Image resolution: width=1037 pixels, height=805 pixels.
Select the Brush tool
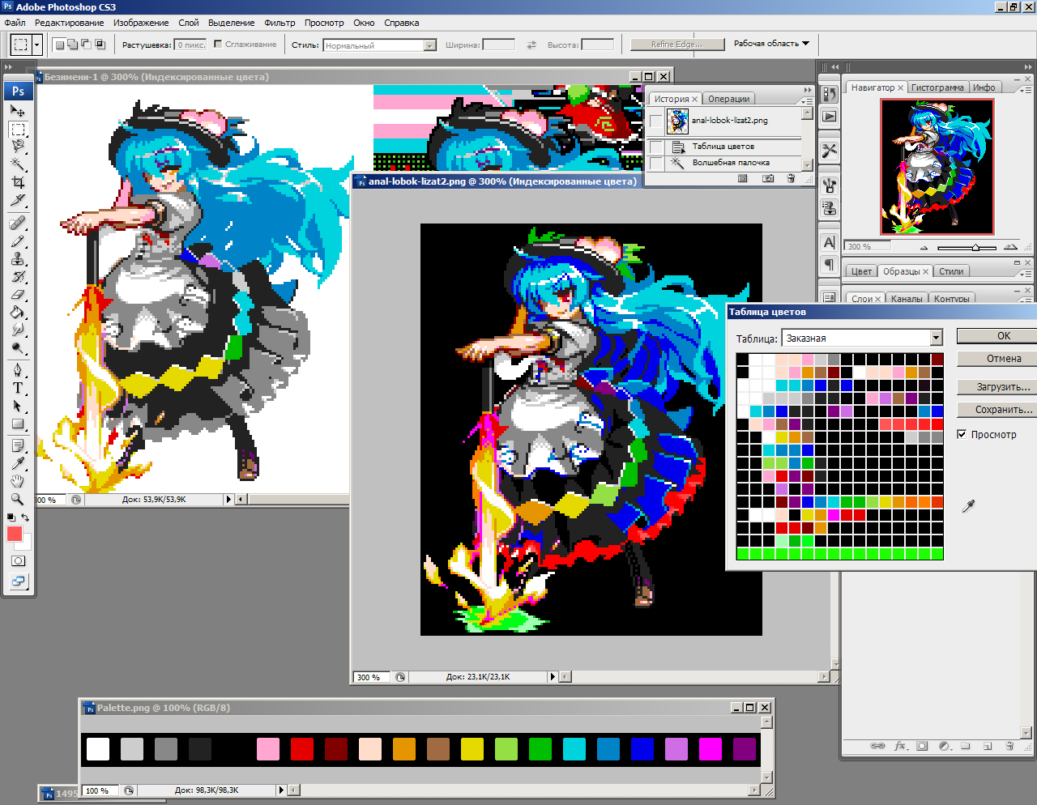point(18,241)
